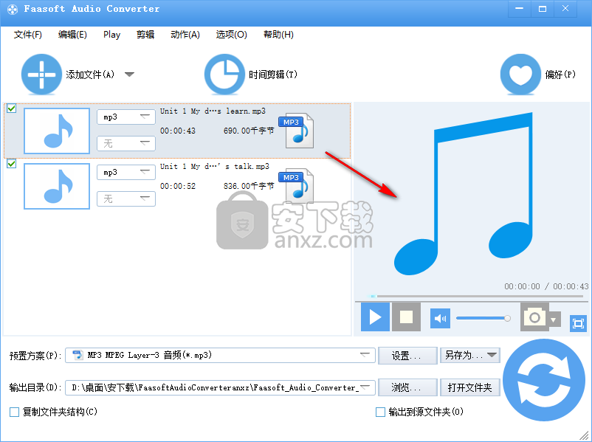
Task: Mute the preview volume speaker
Action: tap(440, 318)
